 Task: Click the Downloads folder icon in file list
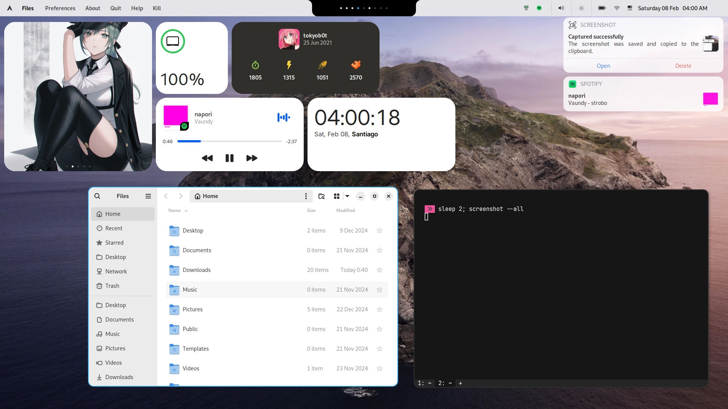174,270
